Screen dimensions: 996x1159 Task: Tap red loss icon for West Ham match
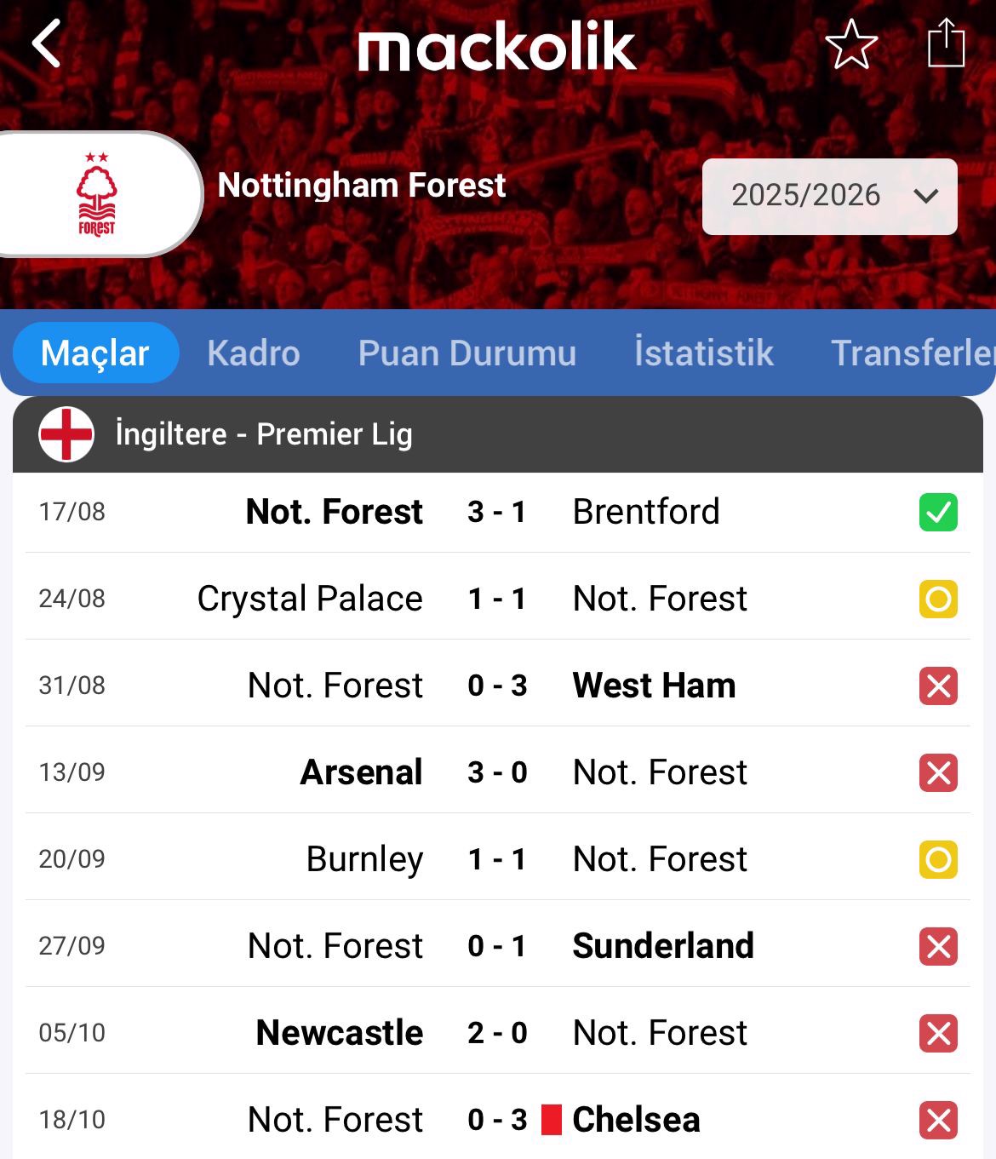(x=938, y=686)
